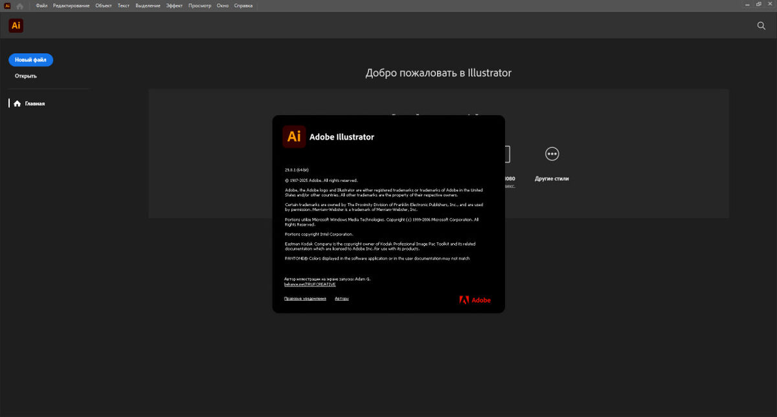777x417 pixels.
Task: Open the Текст menu
Action: click(x=124, y=5)
